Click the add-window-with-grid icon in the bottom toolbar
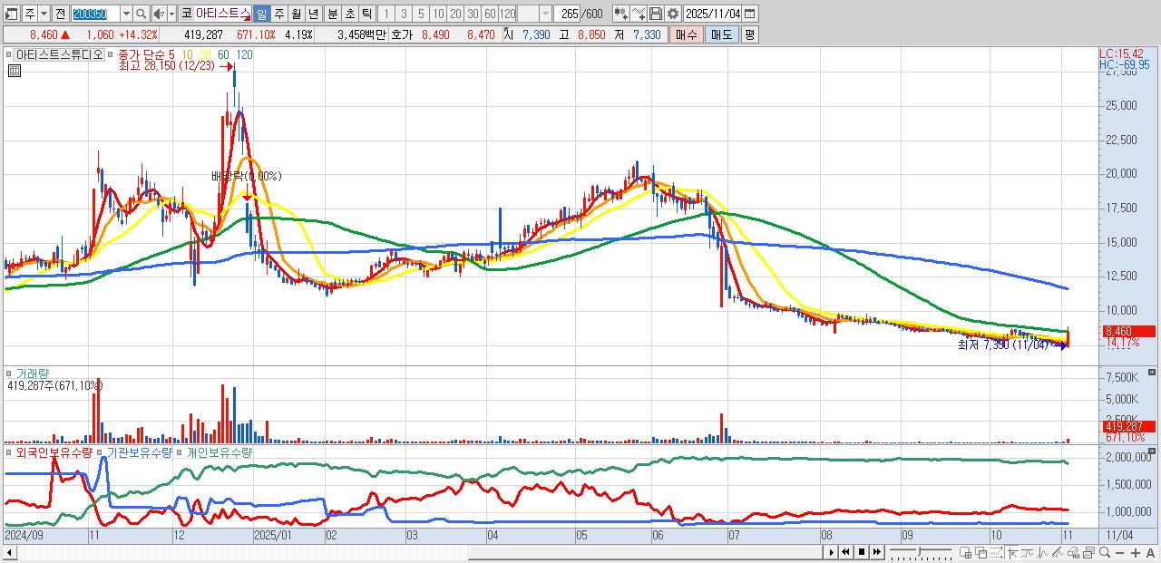 [x=965, y=552]
